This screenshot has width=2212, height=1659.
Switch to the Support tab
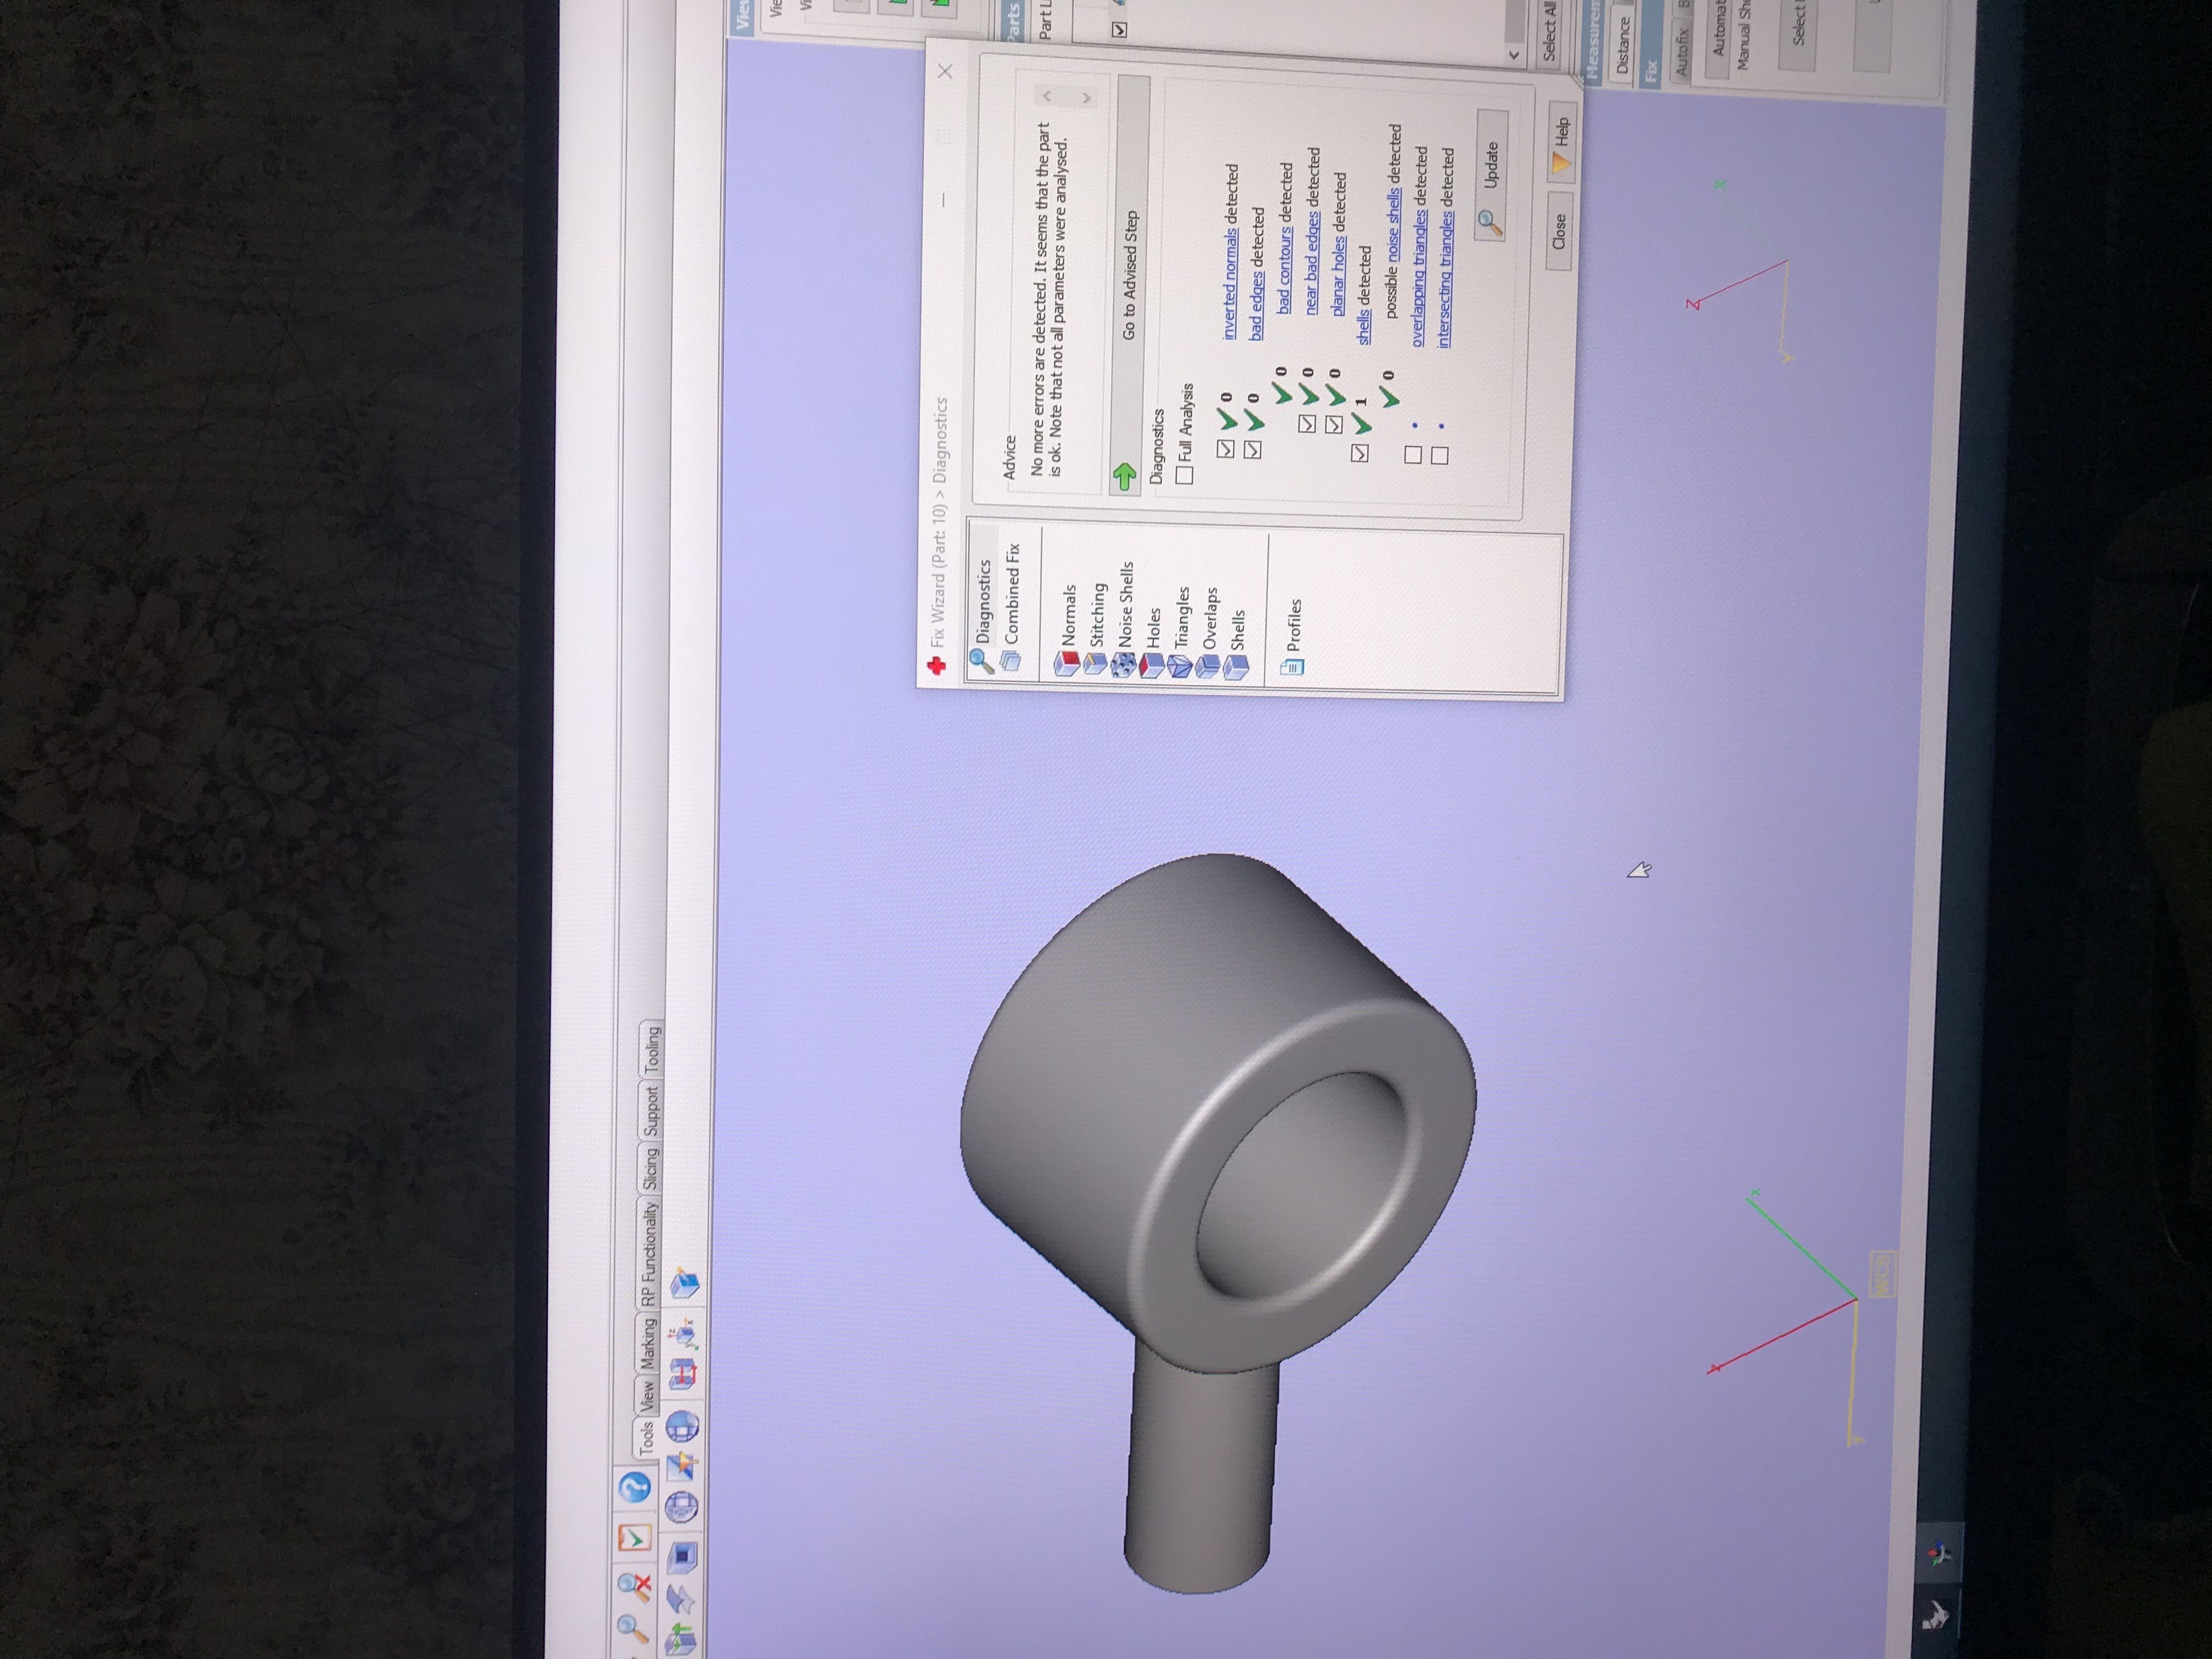coord(651,1111)
